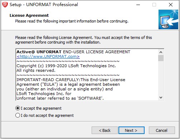Close the UNFORMAT Professional setup dialog
The height and width of the screenshot is (139, 180).
click(x=171, y=5)
